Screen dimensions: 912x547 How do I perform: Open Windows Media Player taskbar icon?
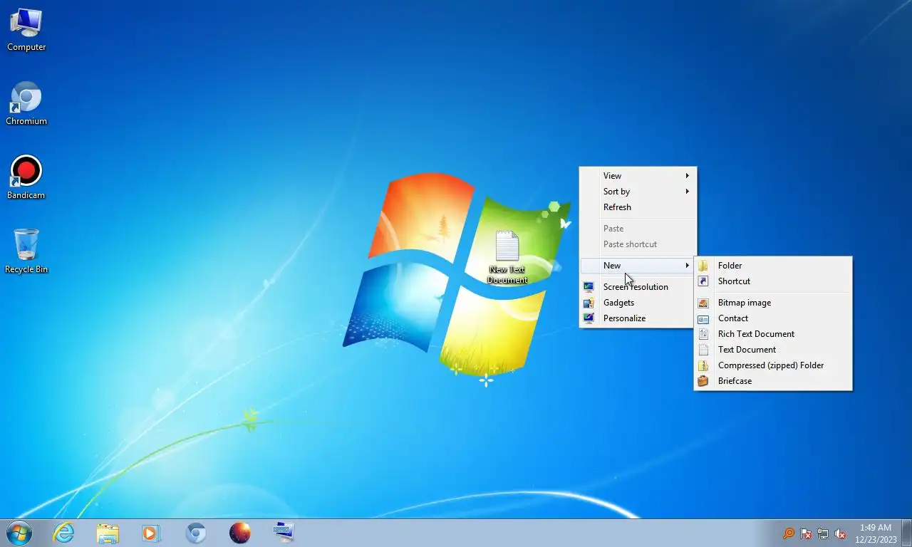(x=151, y=533)
